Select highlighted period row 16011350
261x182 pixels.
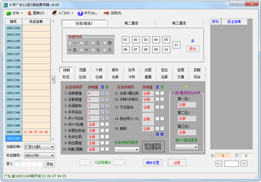tap(28, 139)
